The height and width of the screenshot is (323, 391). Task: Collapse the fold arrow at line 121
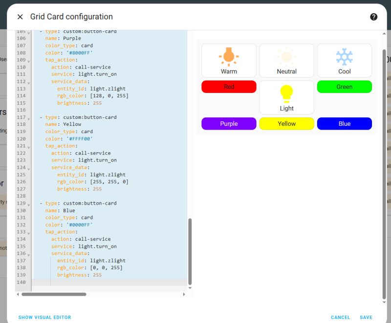(29, 147)
